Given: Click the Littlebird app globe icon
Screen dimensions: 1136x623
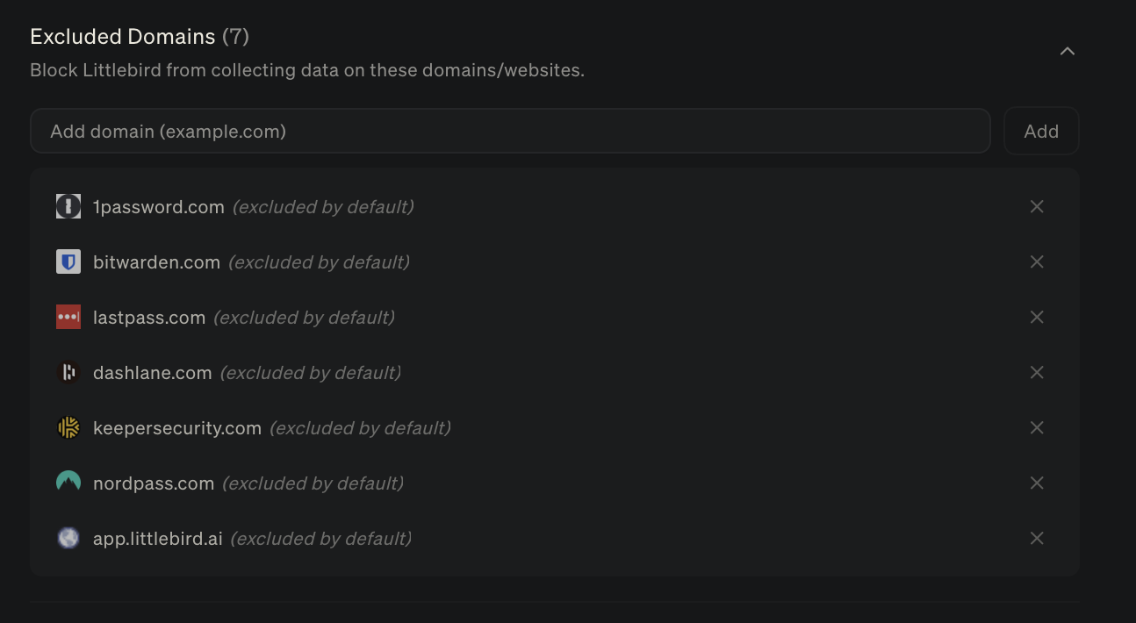Looking at the screenshot, I should tap(68, 538).
